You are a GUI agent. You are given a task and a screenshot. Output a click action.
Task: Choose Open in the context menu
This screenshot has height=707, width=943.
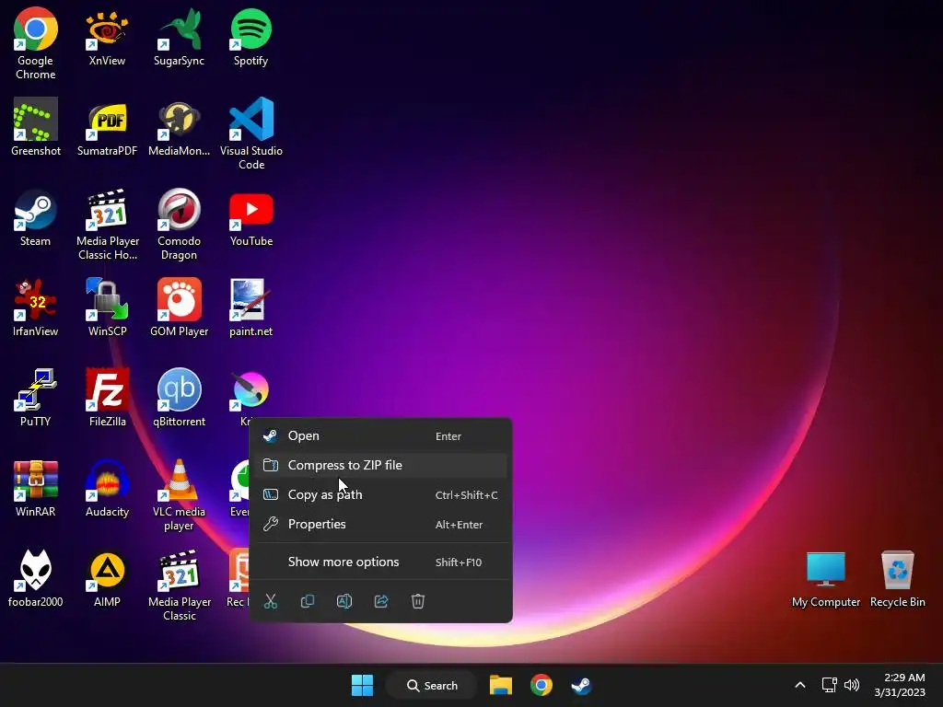point(380,435)
